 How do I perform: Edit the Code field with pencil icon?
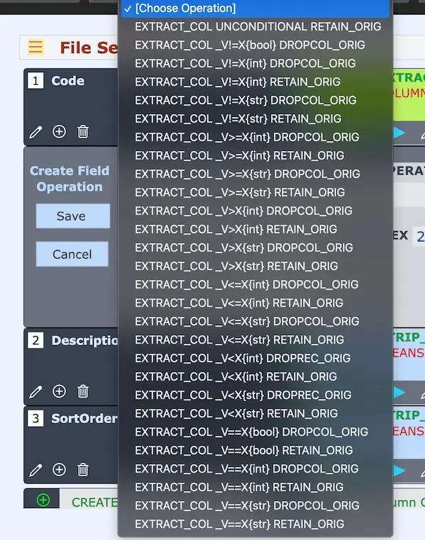click(x=35, y=132)
